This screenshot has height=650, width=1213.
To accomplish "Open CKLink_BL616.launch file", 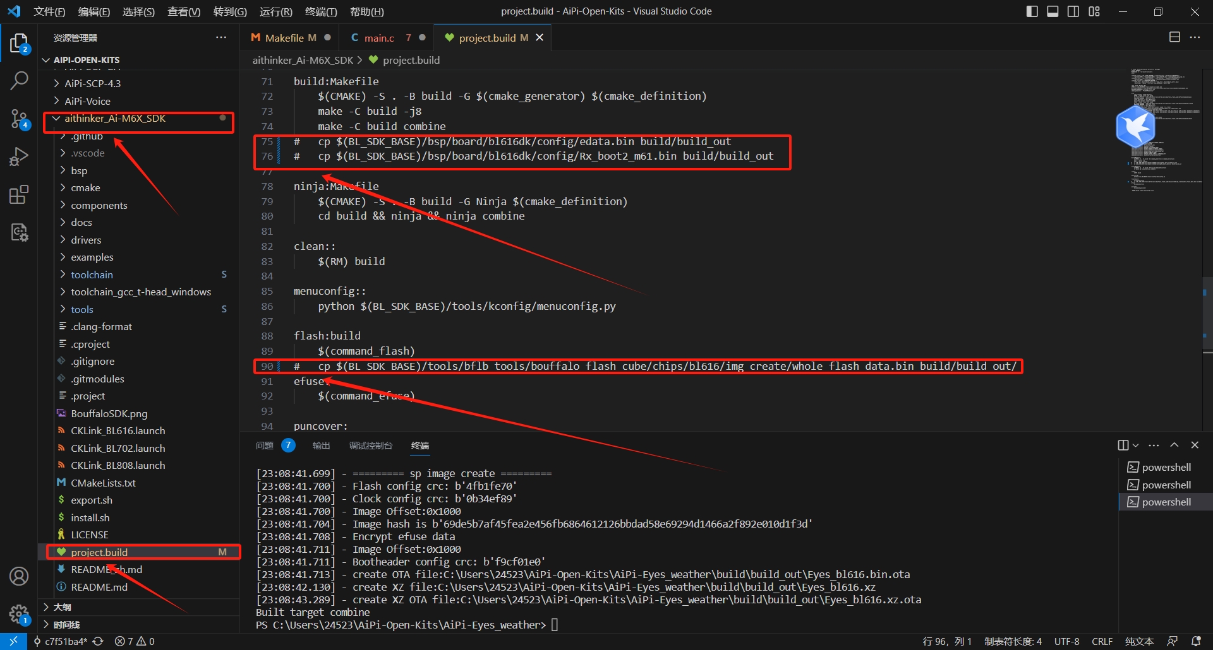I will (x=139, y=430).
